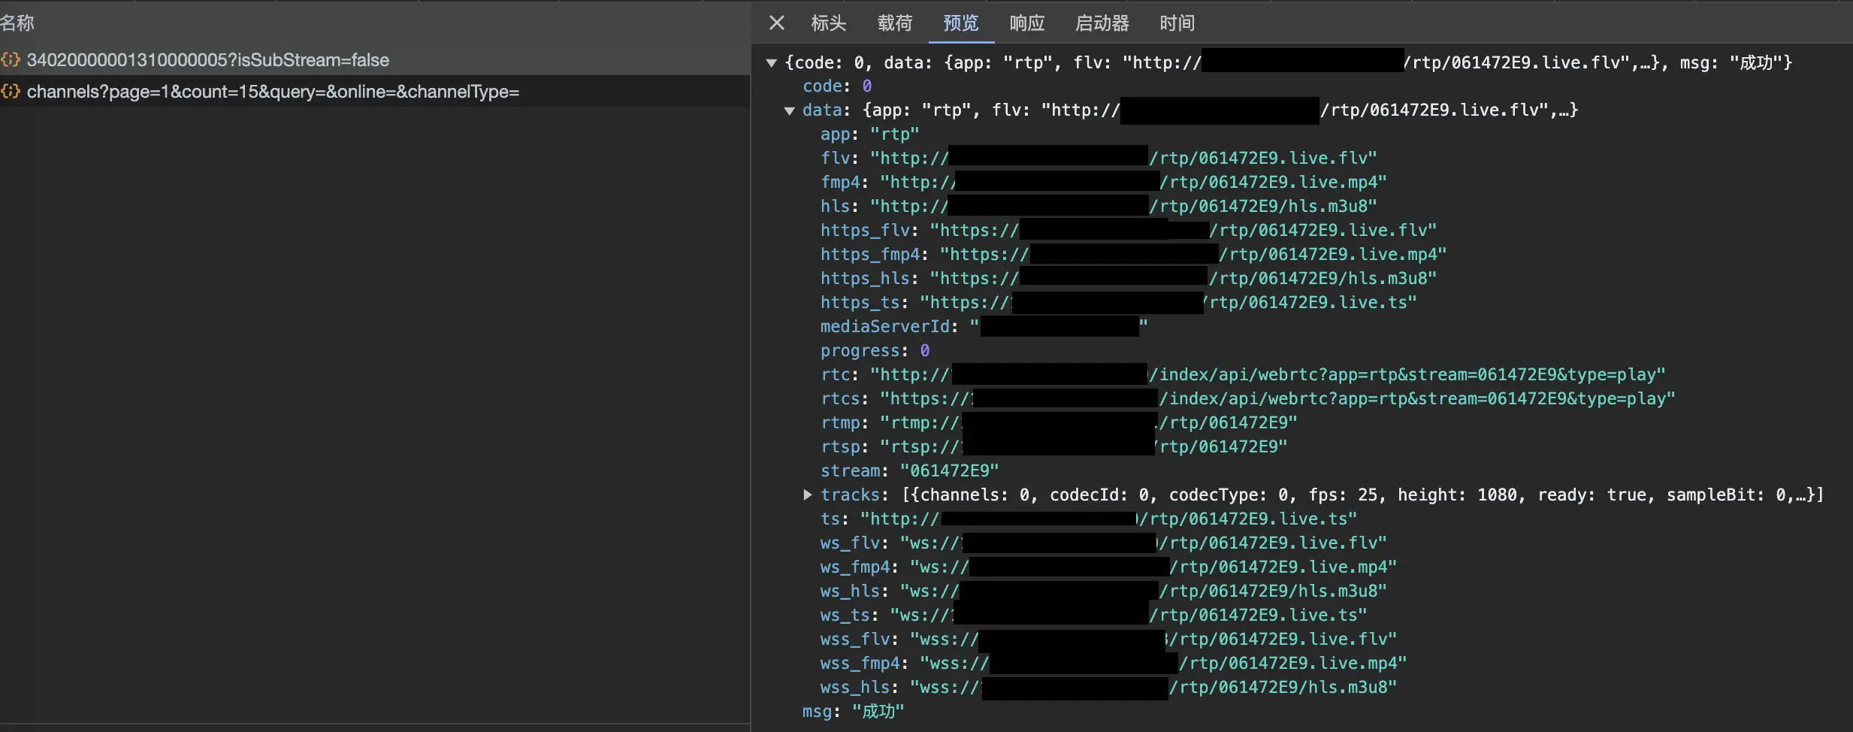Click the rtc webrtc URL value
The image size is (1853, 732).
coord(1405,375)
